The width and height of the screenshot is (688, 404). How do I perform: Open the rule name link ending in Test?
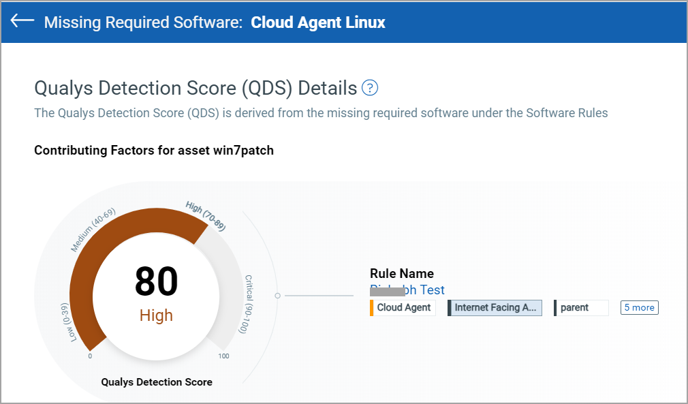point(407,290)
